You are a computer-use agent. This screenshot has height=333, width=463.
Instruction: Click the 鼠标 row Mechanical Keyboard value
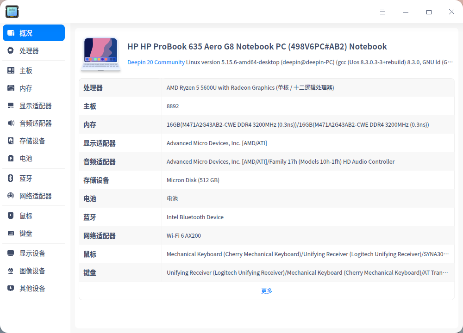(x=308, y=254)
